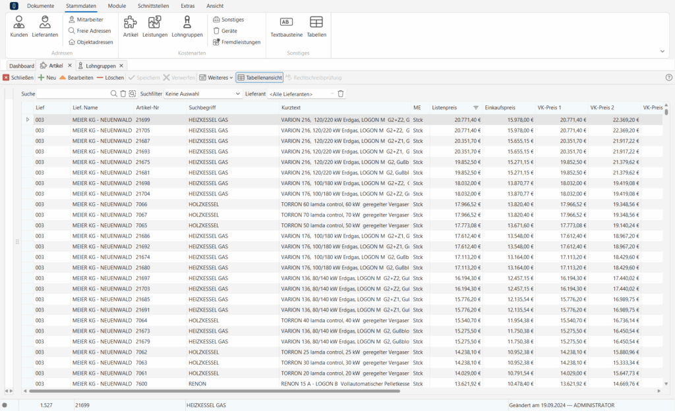The width and height of the screenshot is (675, 411).
Task: Click the Artikel ribbon button
Action: tap(131, 26)
